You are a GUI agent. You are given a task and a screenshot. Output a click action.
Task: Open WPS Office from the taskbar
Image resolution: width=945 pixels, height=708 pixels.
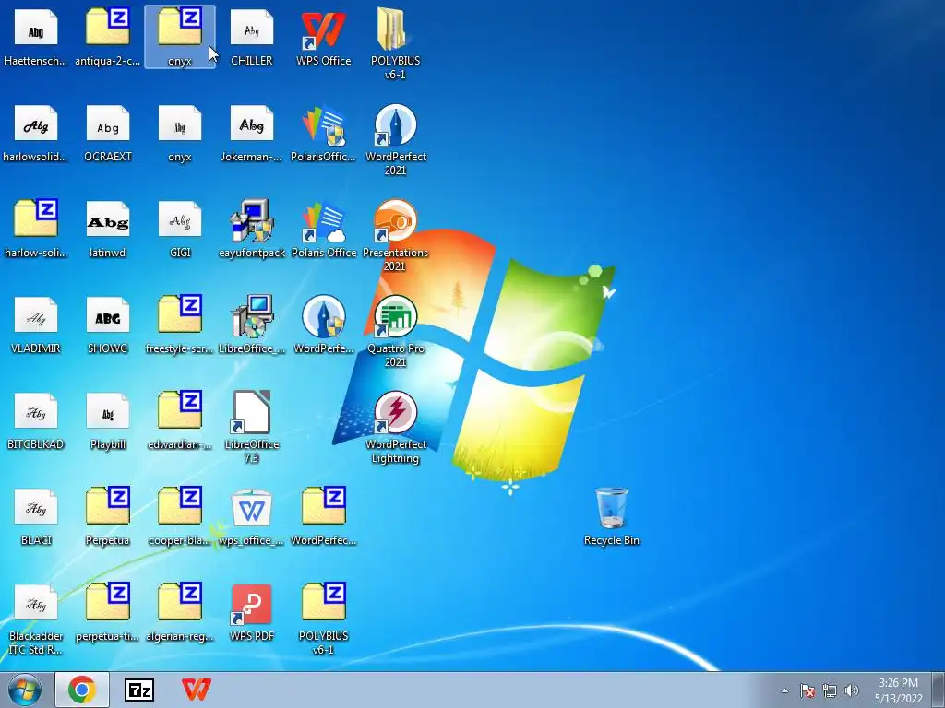197,690
